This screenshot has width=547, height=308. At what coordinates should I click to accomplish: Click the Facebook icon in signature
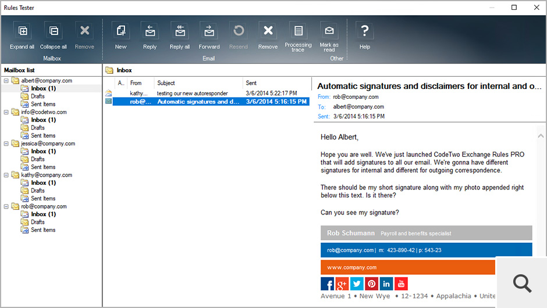[x=327, y=284]
